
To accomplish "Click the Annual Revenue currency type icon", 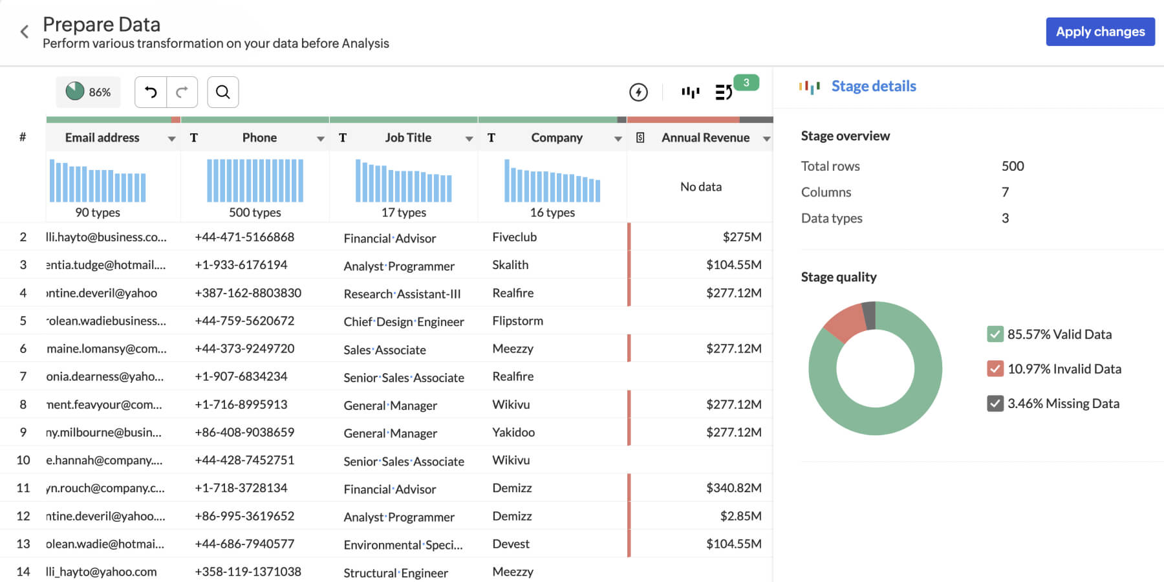I will click(640, 138).
